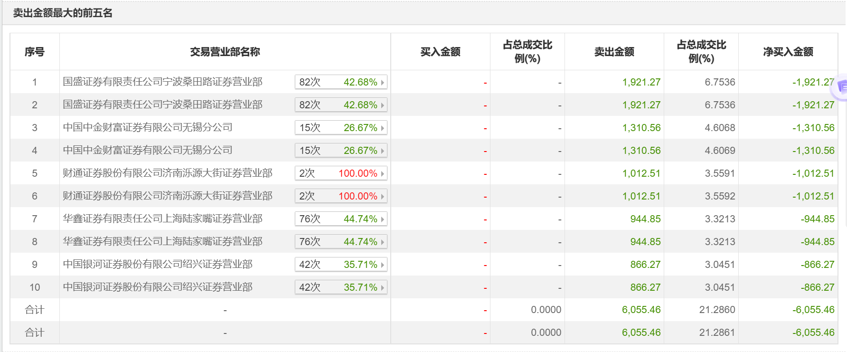The width and height of the screenshot is (847, 352).
Task: Select the 866.27 sell amount in row 9
Action: [645, 264]
